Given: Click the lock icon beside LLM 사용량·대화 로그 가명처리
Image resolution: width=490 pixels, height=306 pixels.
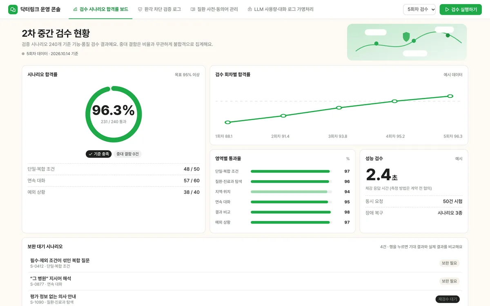Looking at the screenshot, I should [x=249, y=9].
